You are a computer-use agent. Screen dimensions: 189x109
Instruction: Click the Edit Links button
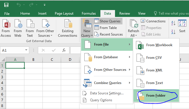(x=151, y=34)
